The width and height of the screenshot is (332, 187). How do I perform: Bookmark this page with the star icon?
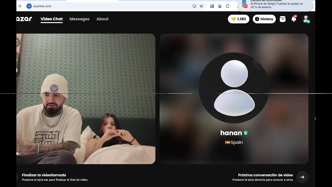201,6
